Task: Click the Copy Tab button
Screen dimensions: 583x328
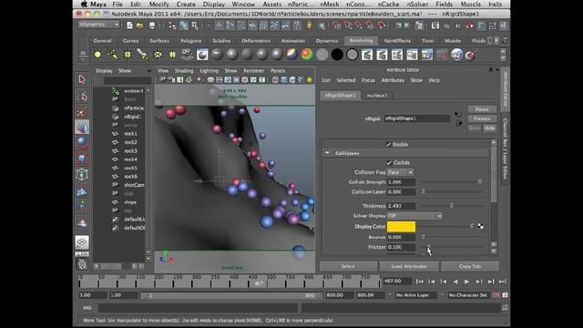Action: [470, 266]
